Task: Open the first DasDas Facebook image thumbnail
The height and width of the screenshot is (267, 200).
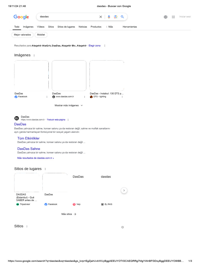Action: (31, 76)
